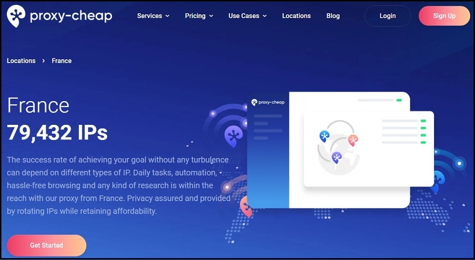Viewport: 475px width, 260px height.
Task: Click the breadcrumb arrow separator
Action: (44, 61)
